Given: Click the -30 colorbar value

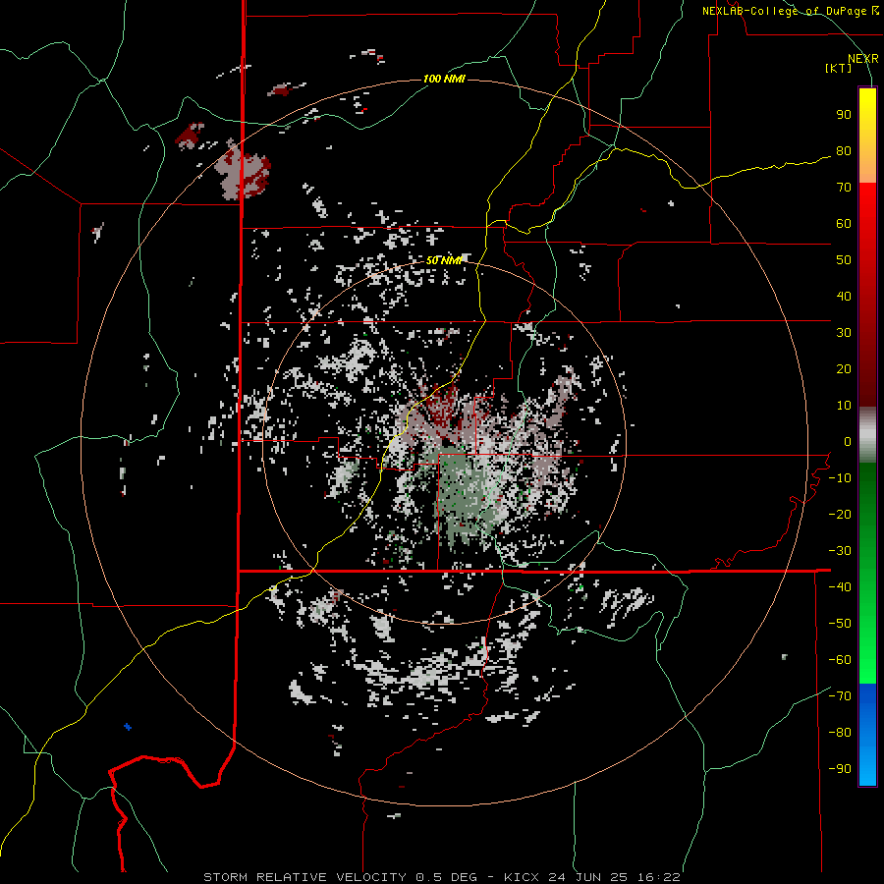Looking at the screenshot, I should (x=840, y=551).
